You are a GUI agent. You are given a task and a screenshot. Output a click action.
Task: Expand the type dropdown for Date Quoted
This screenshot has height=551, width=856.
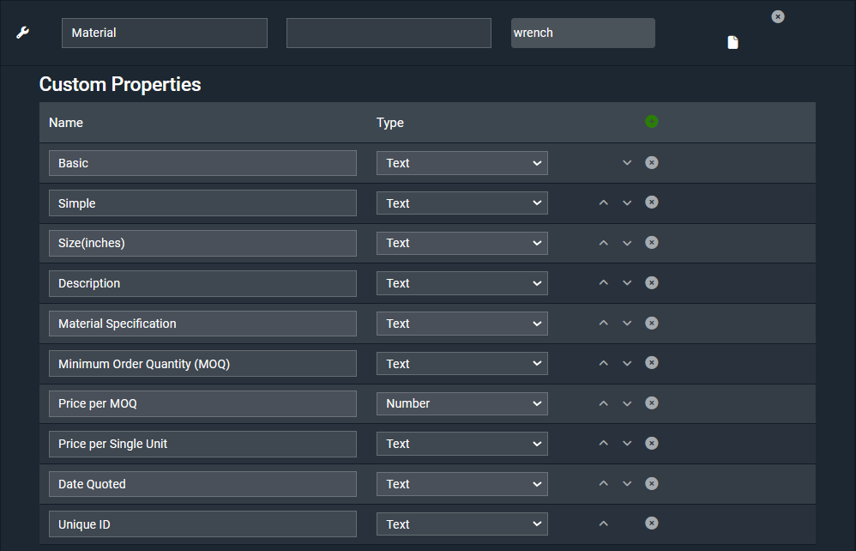click(x=461, y=484)
